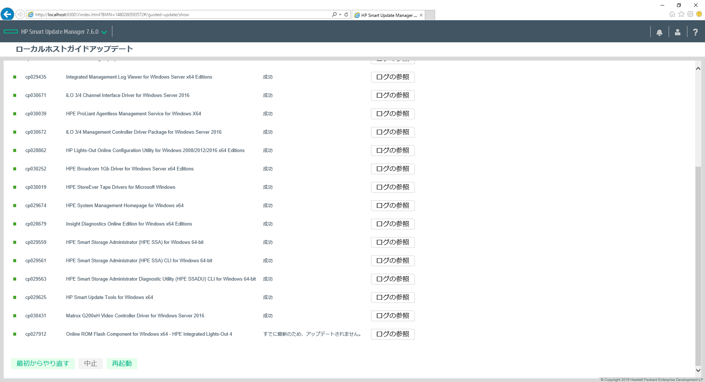View log for cp028679 Insight Diagnostics
Viewport: 705px width, 382px height.
393,224
